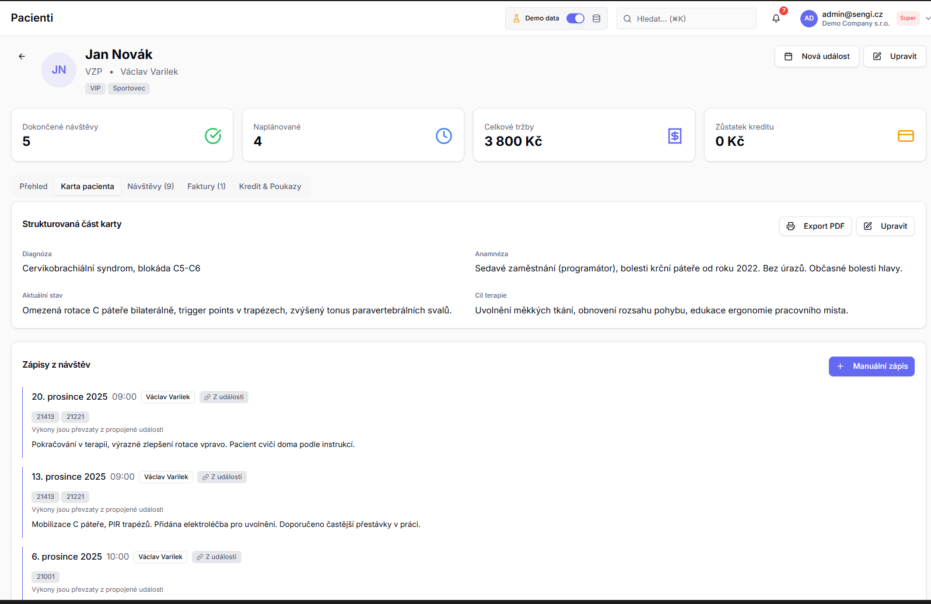
Task: Toggle the Demo data switch
Action: (575, 19)
